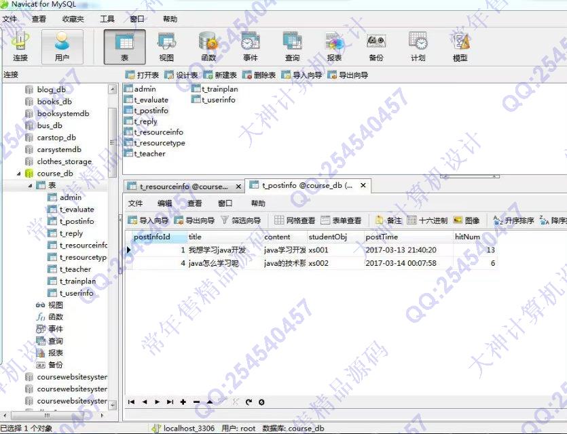Screen dimensions: 567x434
Task: Sort ascending with 升序排序
Action: tap(514, 220)
